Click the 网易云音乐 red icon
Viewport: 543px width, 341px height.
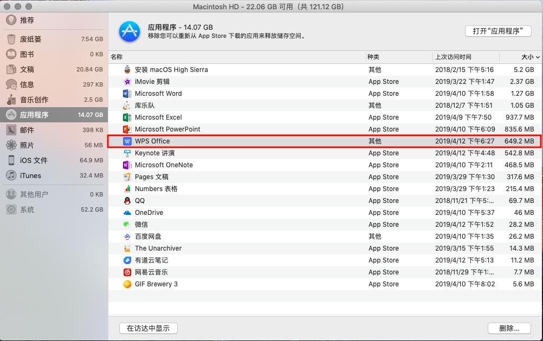pyautogui.click(x=126, y=272)
